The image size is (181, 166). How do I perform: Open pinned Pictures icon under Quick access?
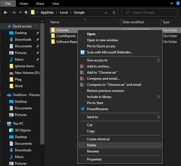tap(11, 53)
